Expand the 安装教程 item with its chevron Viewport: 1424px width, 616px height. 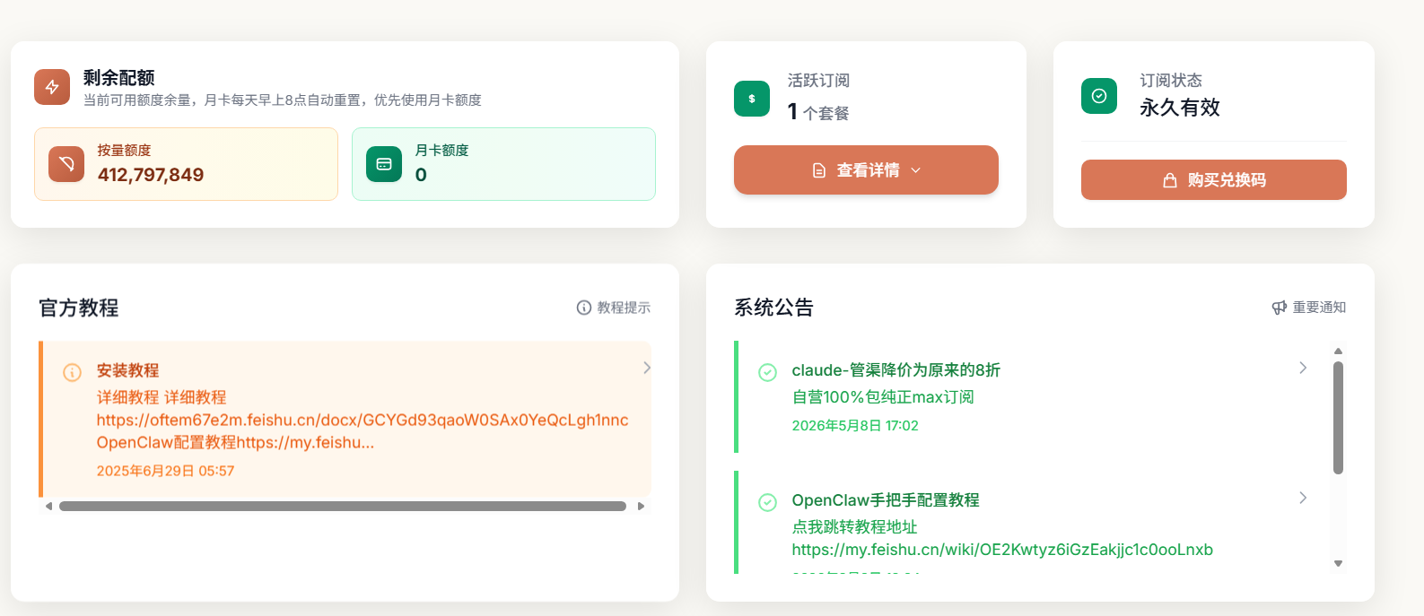(647, 368)
